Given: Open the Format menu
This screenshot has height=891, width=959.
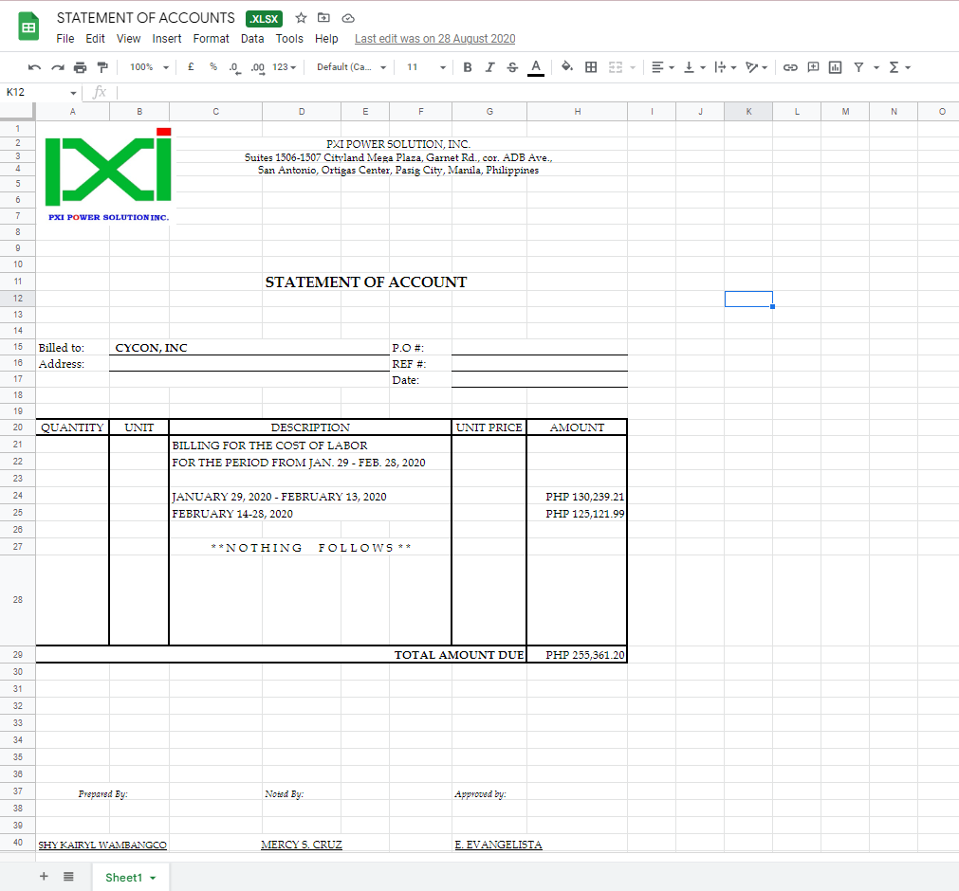Looking at the screenshot, I should pyautogui.click(x=211, y=39).
